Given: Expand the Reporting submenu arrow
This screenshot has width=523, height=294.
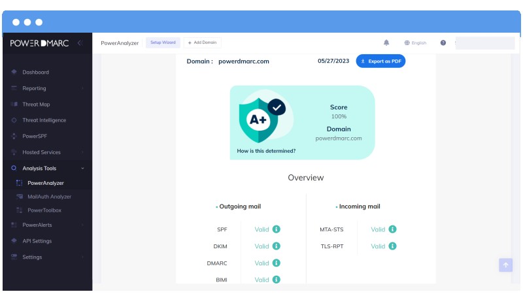Looking at the screenshot, I should click(82, 88).
